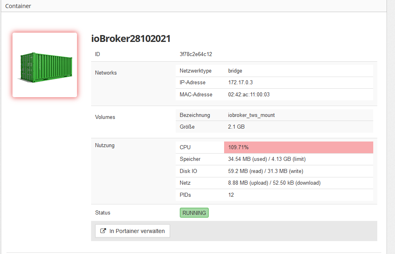Click the RUNNING status badge

(194, 213)
